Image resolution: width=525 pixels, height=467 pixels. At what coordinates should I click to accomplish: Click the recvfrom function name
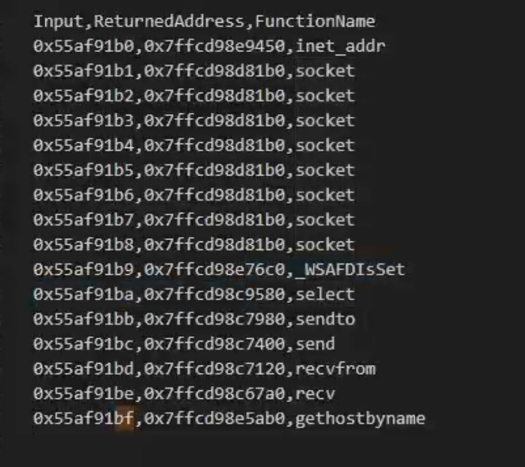(x=335, y=369)
